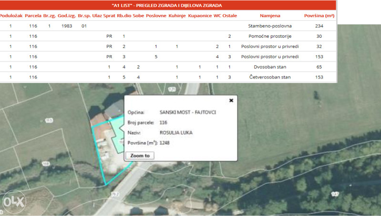This screenshot has width=381, height=216.
Task: Click the Zoom to button
Action: click(140, 156)
